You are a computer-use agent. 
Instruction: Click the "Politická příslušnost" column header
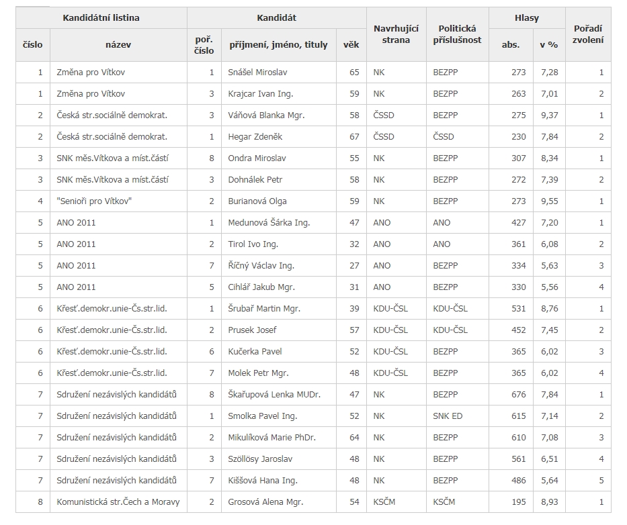[457, 34]
